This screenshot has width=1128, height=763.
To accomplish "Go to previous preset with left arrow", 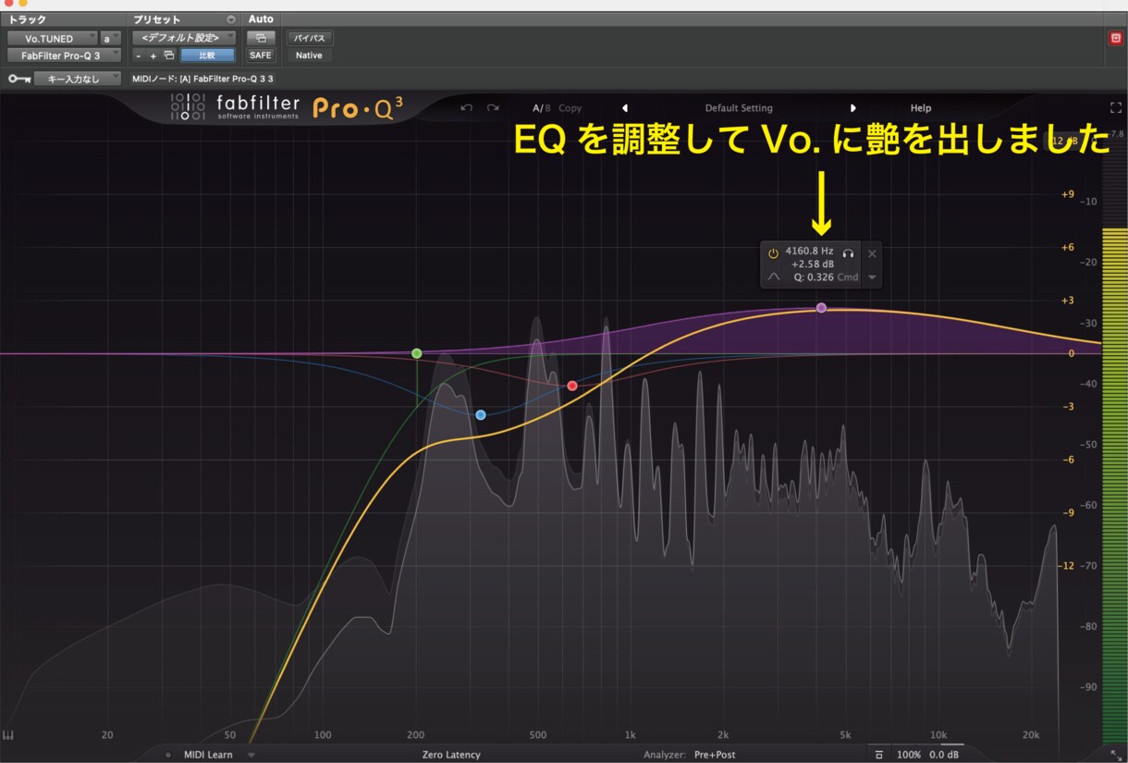I will click(625, 108).
